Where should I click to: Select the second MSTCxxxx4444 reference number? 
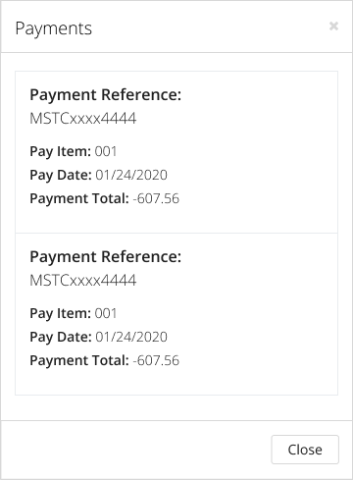83,280
